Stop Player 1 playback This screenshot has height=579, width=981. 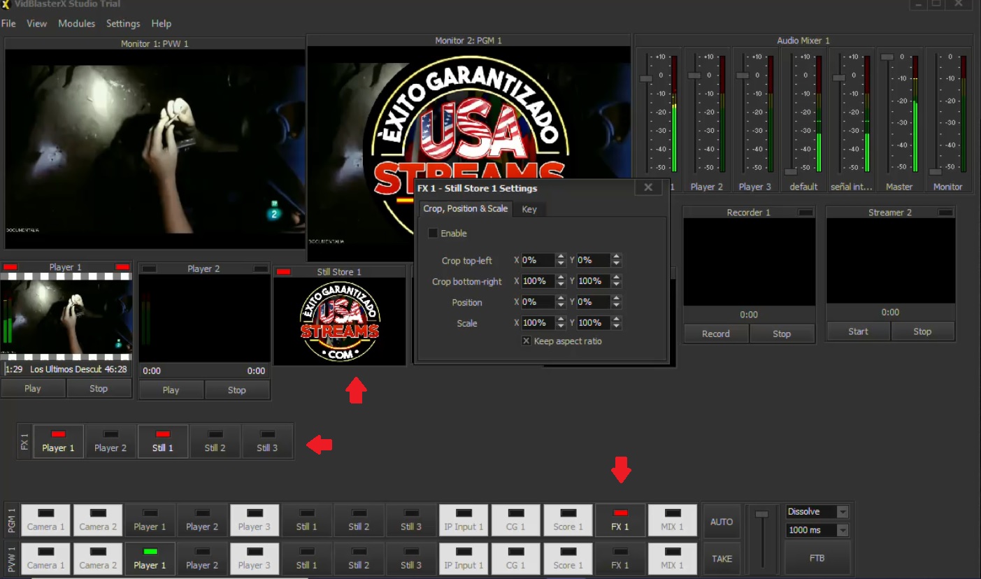[x=99, y=388]
